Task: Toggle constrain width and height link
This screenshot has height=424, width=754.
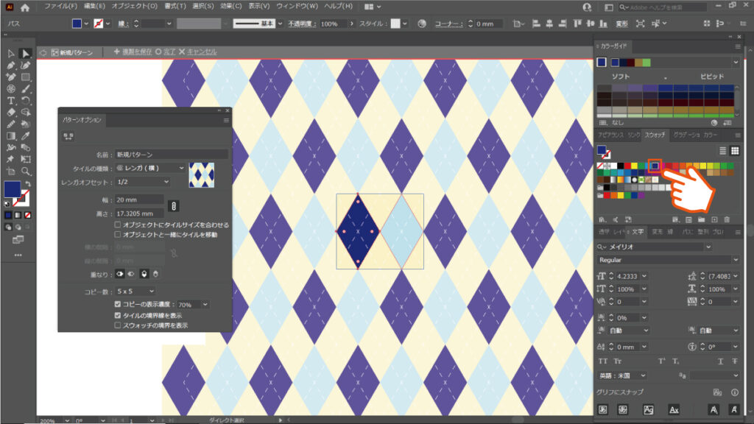Action: click(174, 206)
